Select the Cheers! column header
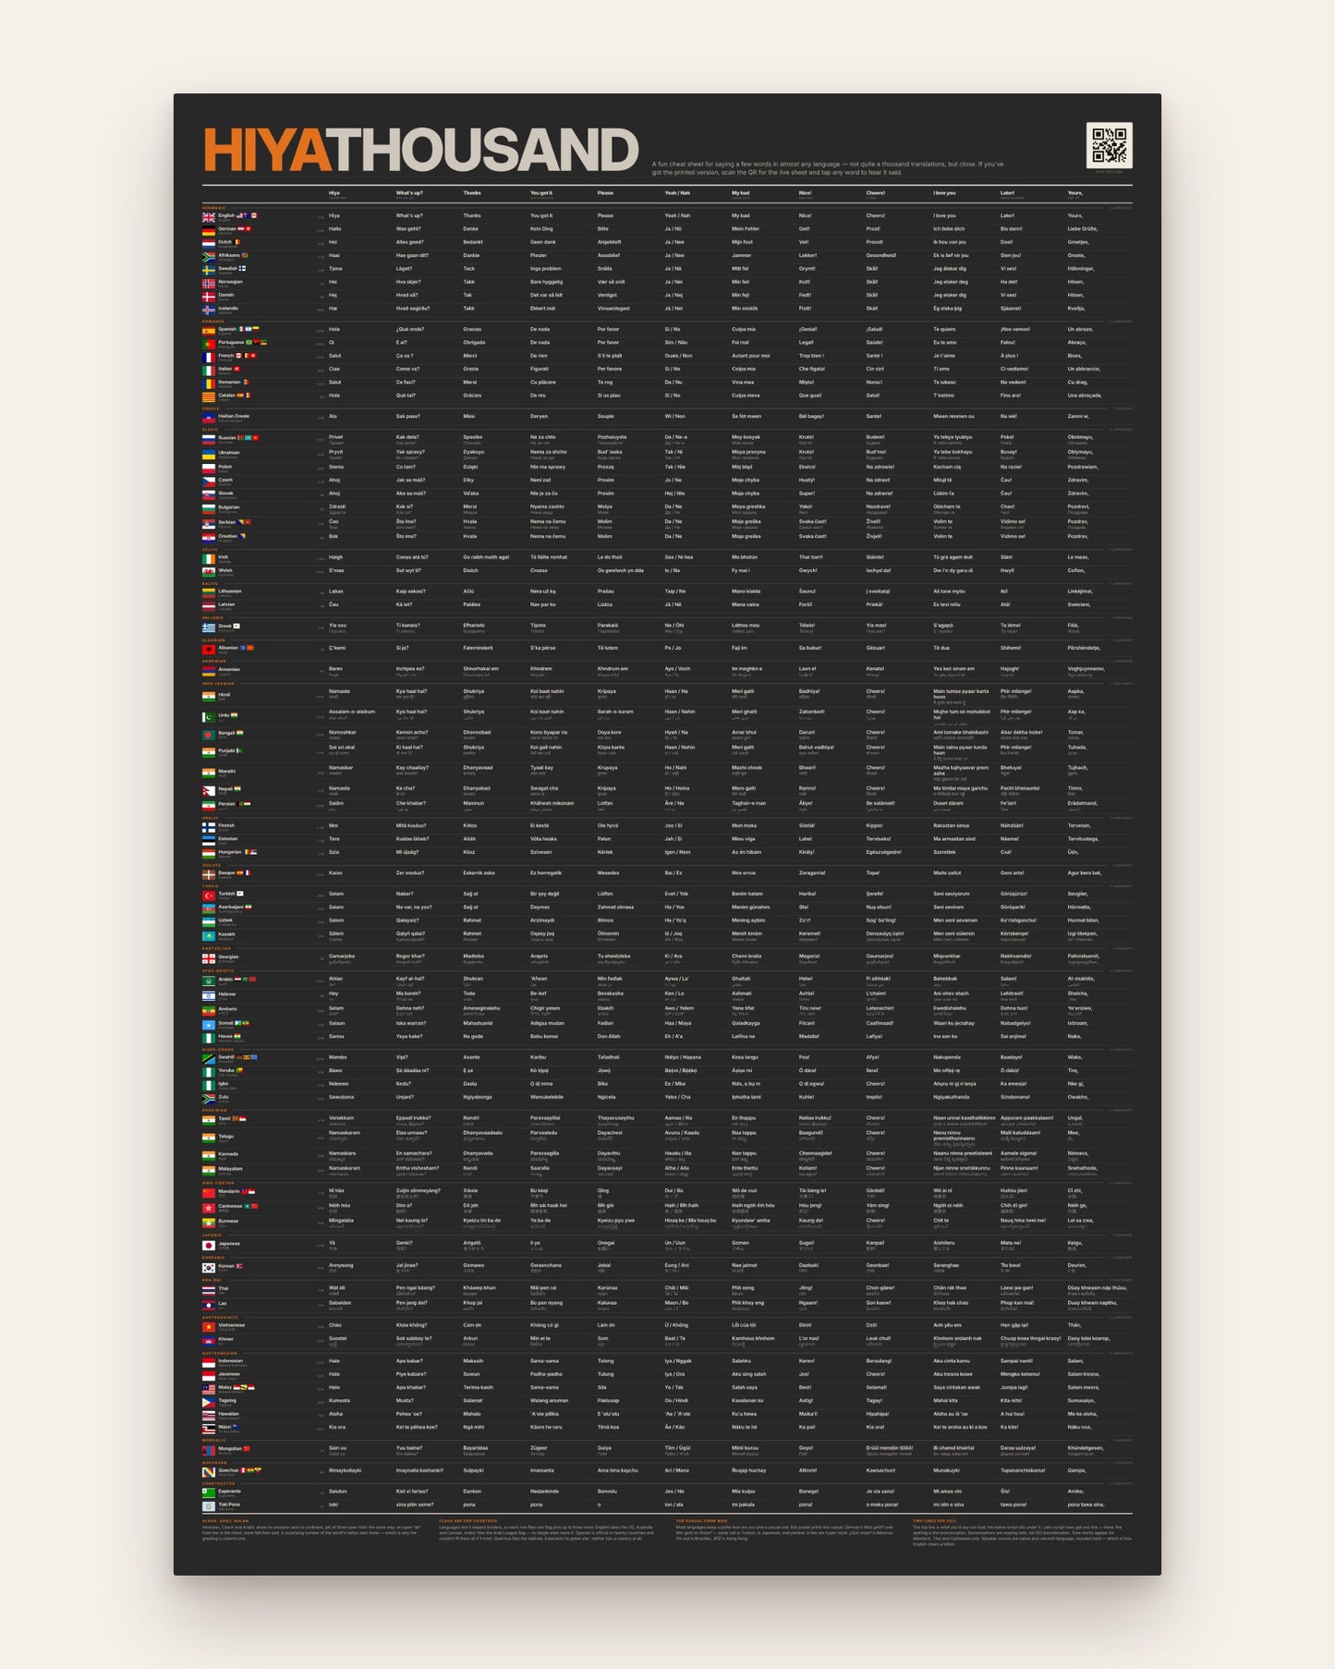This screenshot has height=1669, width=1335. pos(876,193)
